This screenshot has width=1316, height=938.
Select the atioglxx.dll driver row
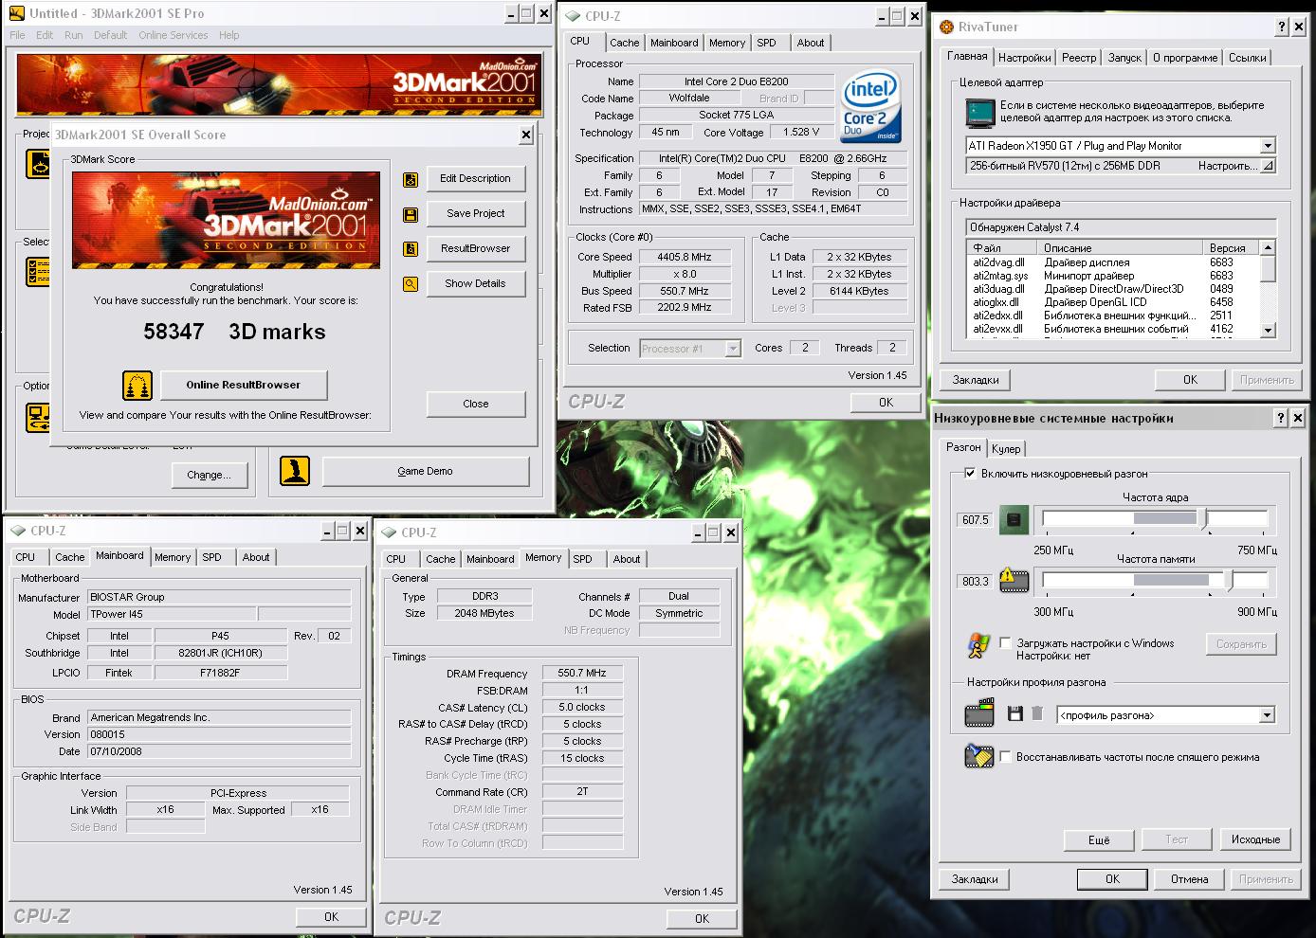click(x=1111, y=302)
